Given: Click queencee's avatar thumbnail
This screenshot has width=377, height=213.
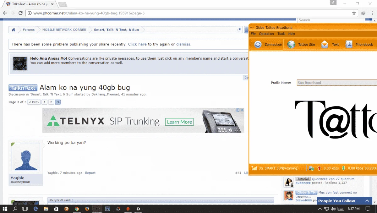Looking at the screenshot, I should coord(289,182).
